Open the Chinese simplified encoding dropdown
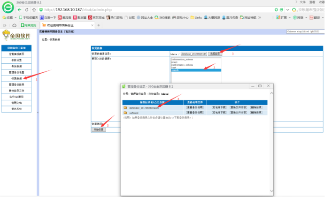The width and height of the screenshot is (325, 197). pyautogui.click(x=306, y=31)
